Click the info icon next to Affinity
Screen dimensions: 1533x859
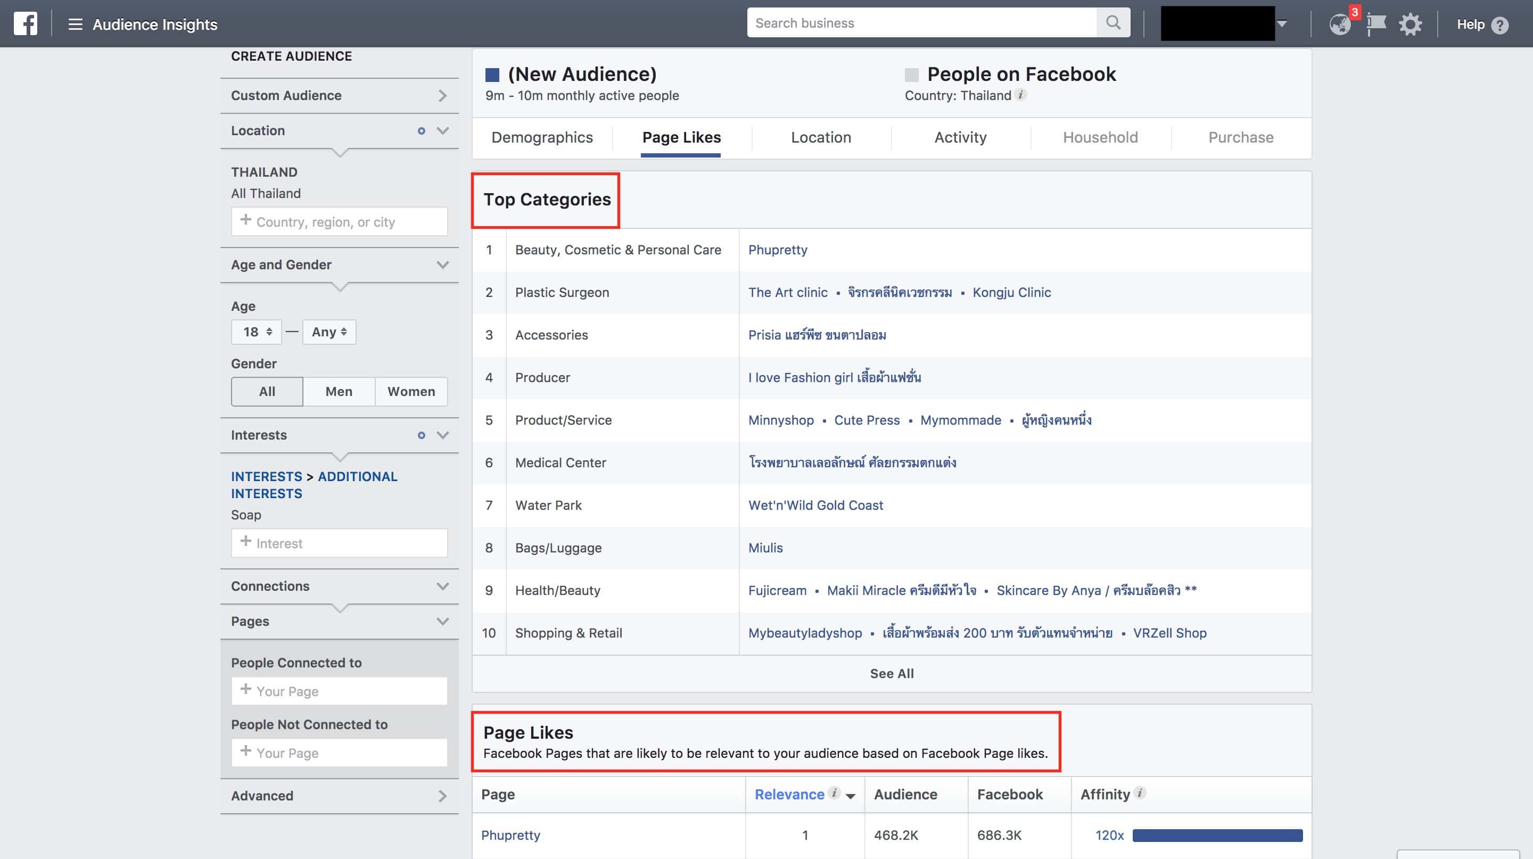(1140, 793)
